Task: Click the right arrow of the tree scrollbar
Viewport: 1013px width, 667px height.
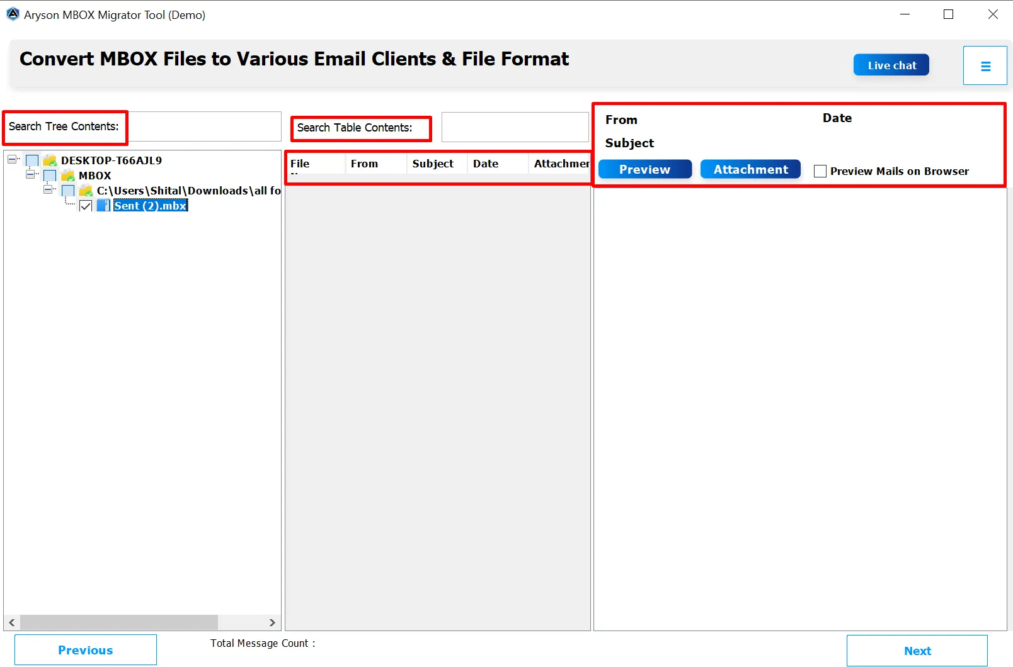Action: [273, 622]
